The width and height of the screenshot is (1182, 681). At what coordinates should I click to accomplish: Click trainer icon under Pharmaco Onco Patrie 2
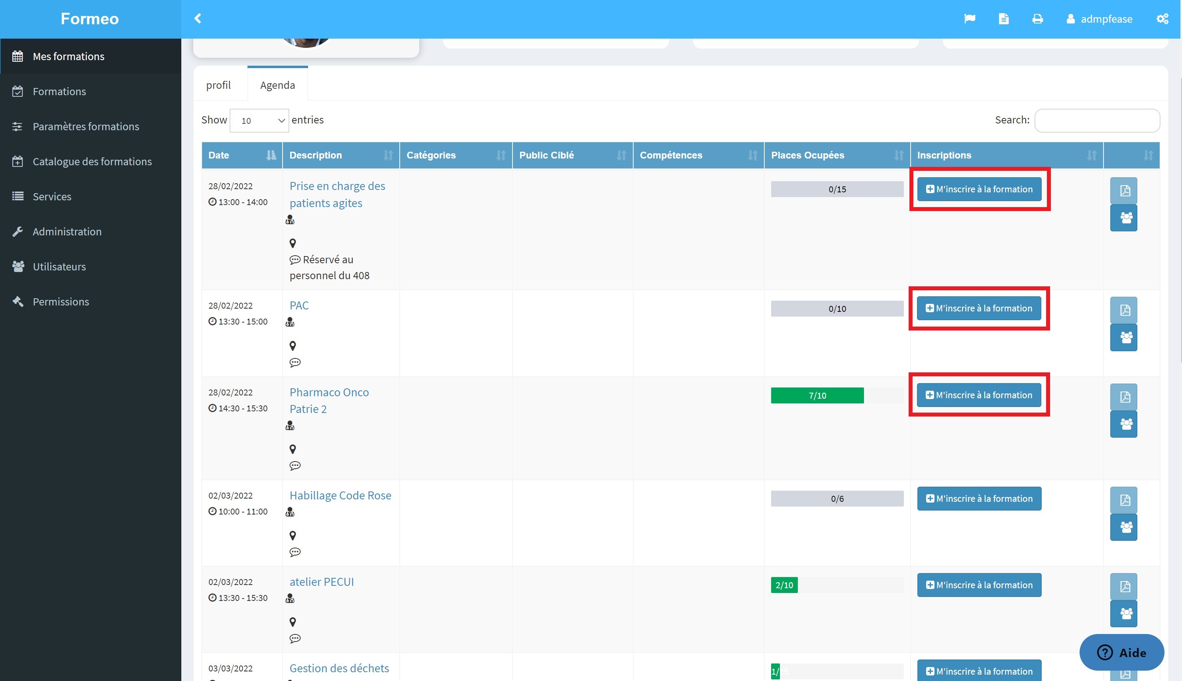[x=290, y=425]
